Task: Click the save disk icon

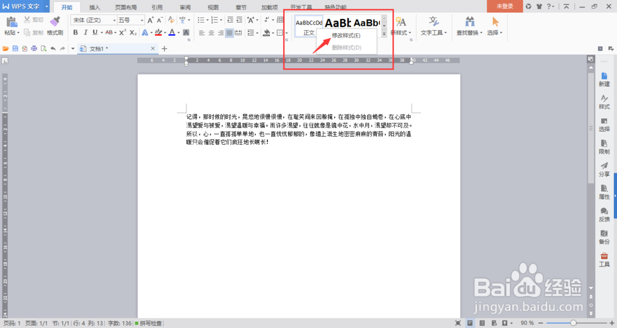Action: [x=15, y=49]
